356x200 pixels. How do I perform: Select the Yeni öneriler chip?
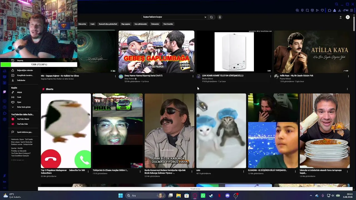click(x=168, y=24)
